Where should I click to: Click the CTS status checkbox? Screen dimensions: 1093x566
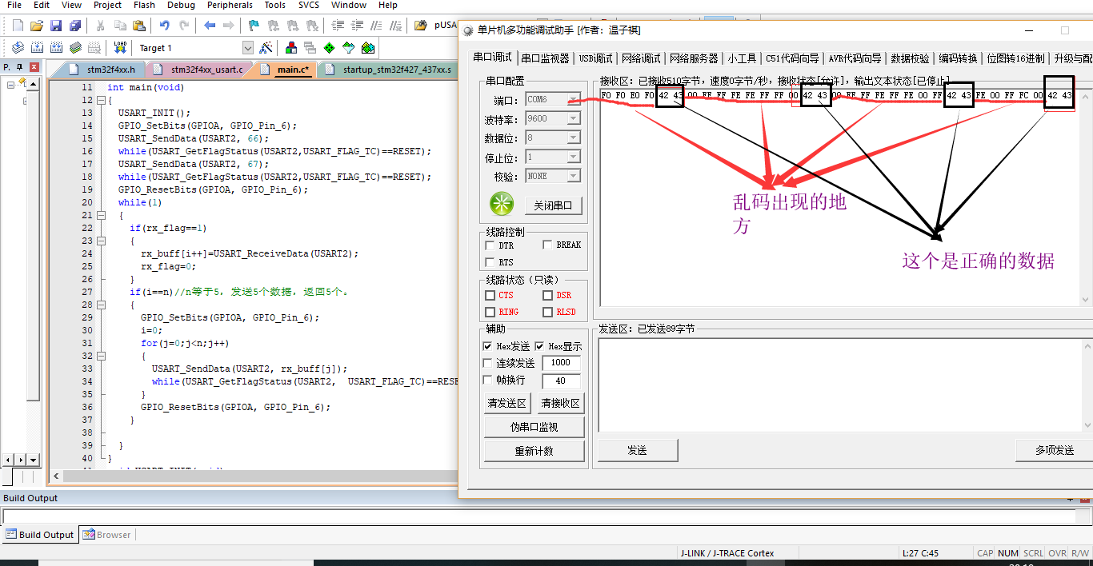pos(490,296)
